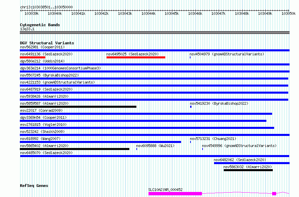Click the 13q33.1 band label
Screen dimensions: 299x197
pos(27,29)
